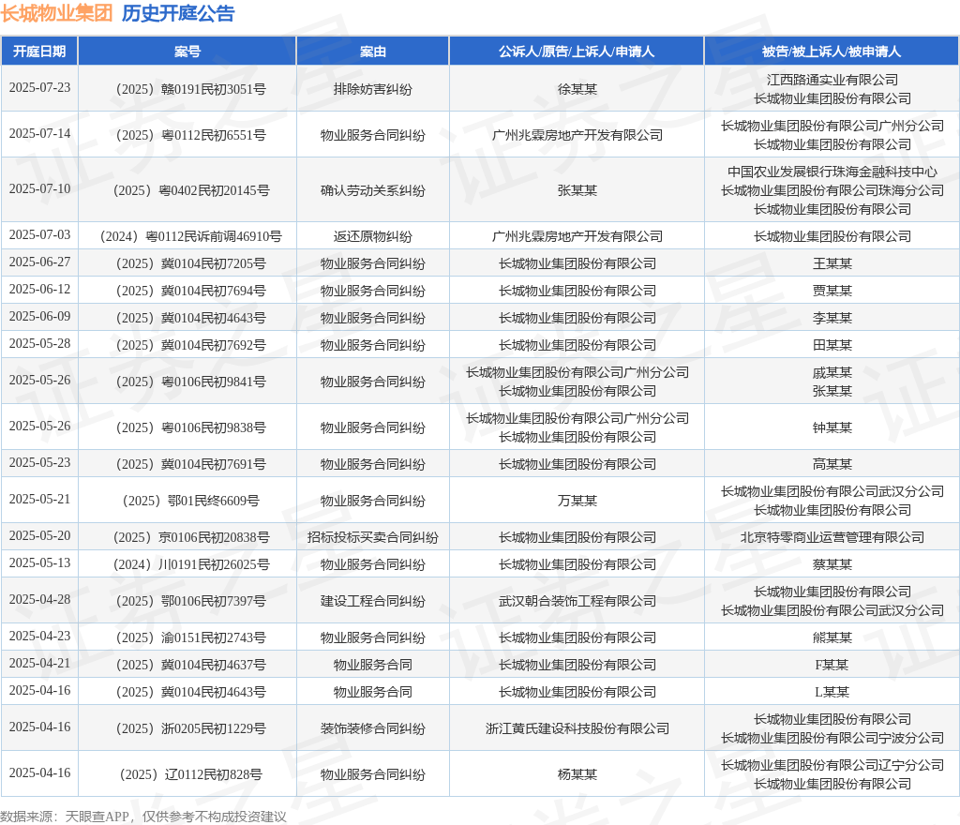The width and height of the screenshot is (960, 825).
Task: Select date cell 2025-05-20
Action: point(39,535)
